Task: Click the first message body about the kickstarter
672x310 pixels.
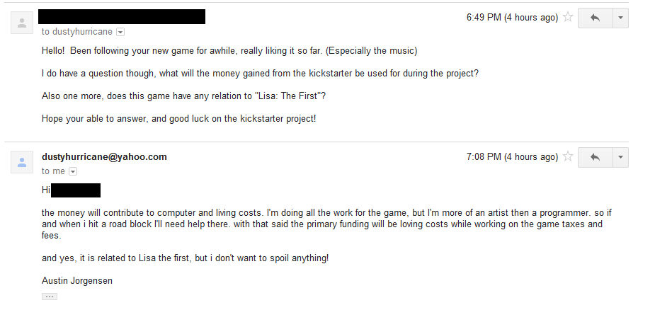Action: tap(260, 73)
